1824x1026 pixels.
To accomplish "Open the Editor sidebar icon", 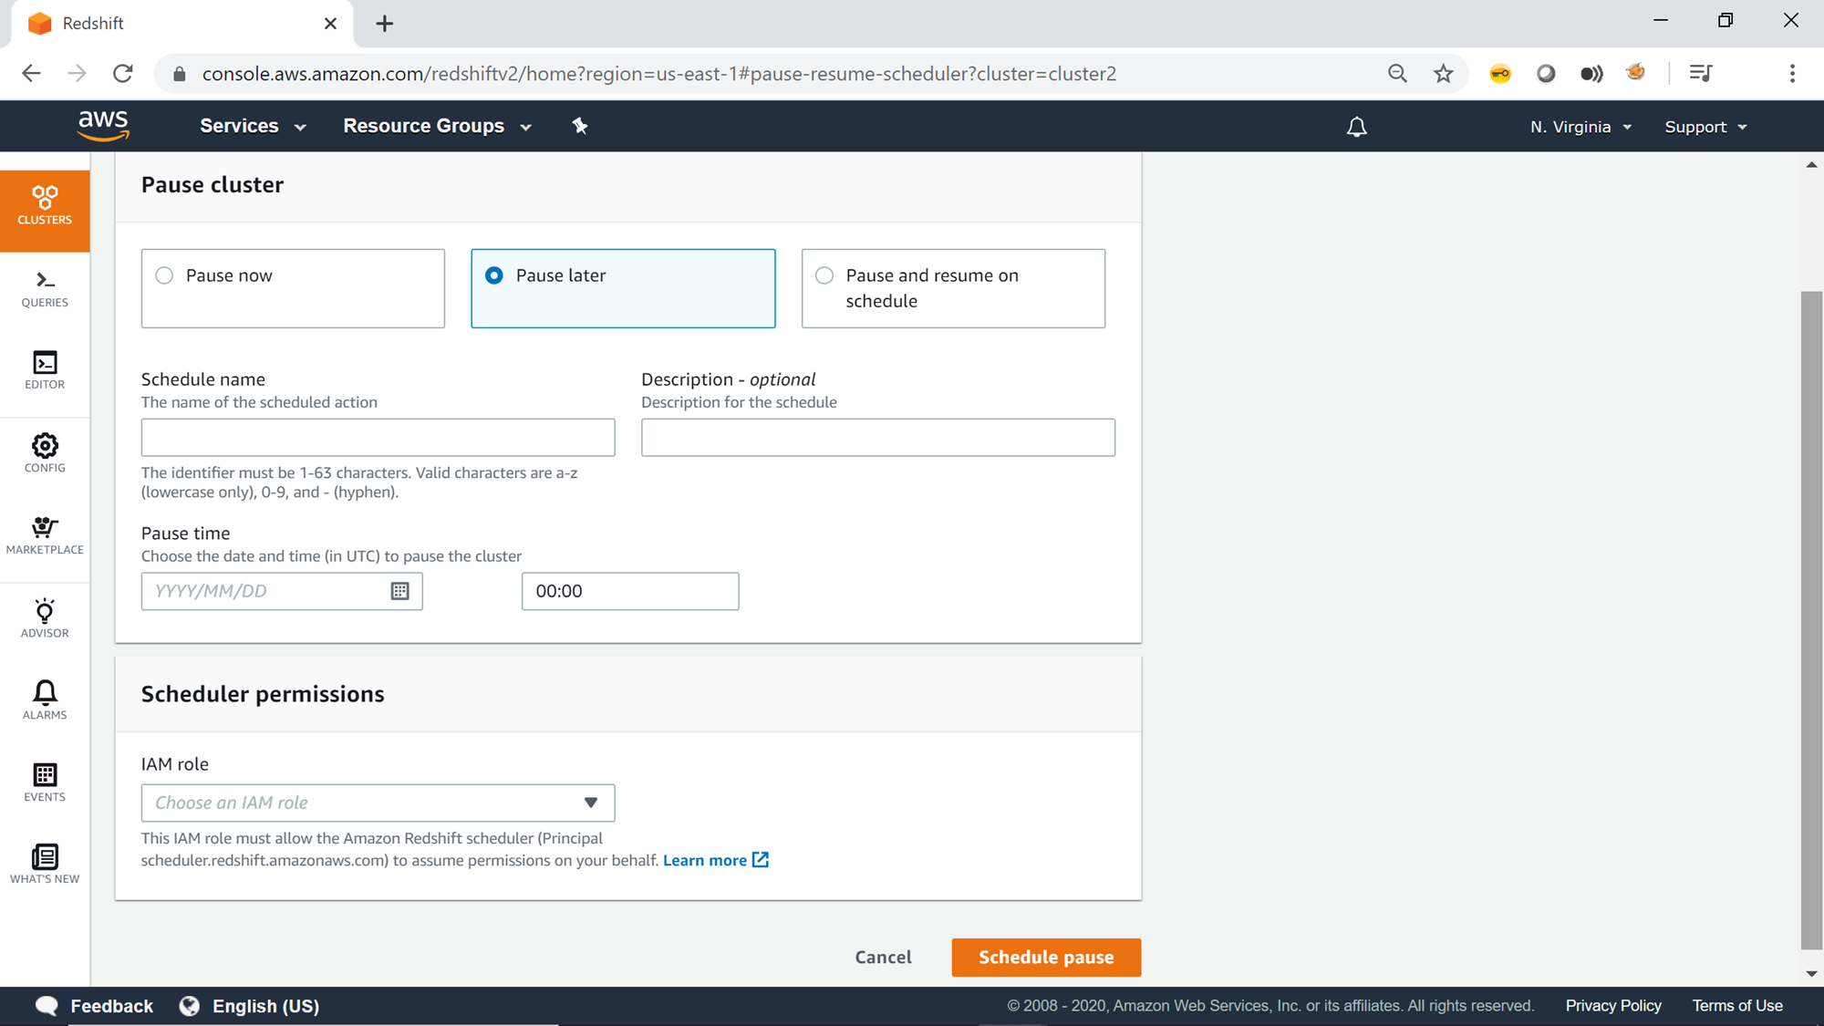I will coord(45,370).
